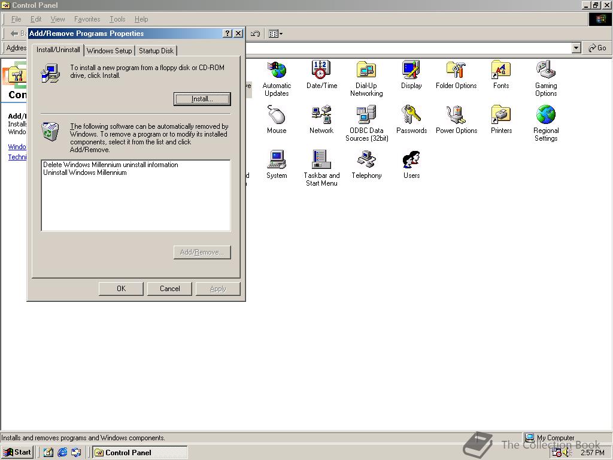Open the Fonts folder icon

click(501, 75)
